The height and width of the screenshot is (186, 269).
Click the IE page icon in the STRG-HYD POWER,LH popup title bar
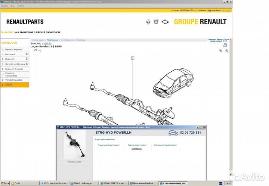pos(58,127)
